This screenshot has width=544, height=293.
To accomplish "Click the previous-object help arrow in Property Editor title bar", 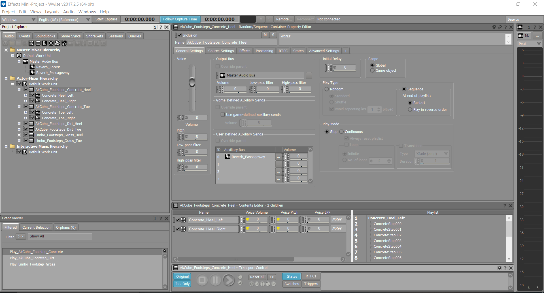I will 494,27.
